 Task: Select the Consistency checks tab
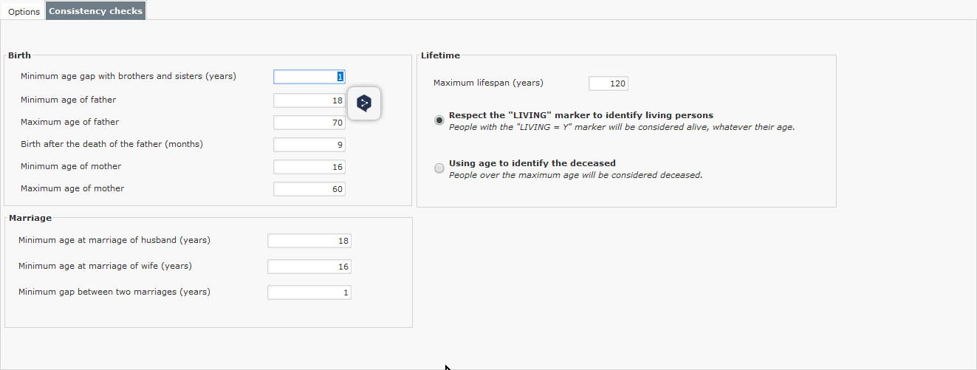95,11
